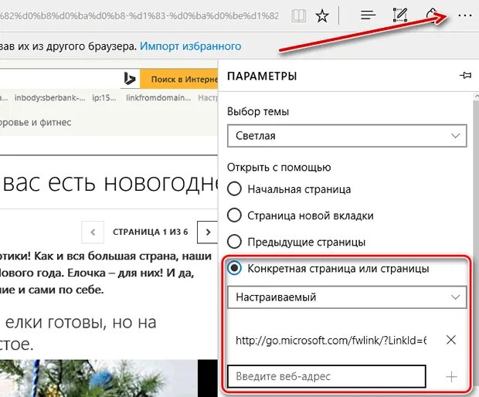
Task: Click the linkfromdomain suggestion link
Action: pyautogui.click(x=158, y=98)
